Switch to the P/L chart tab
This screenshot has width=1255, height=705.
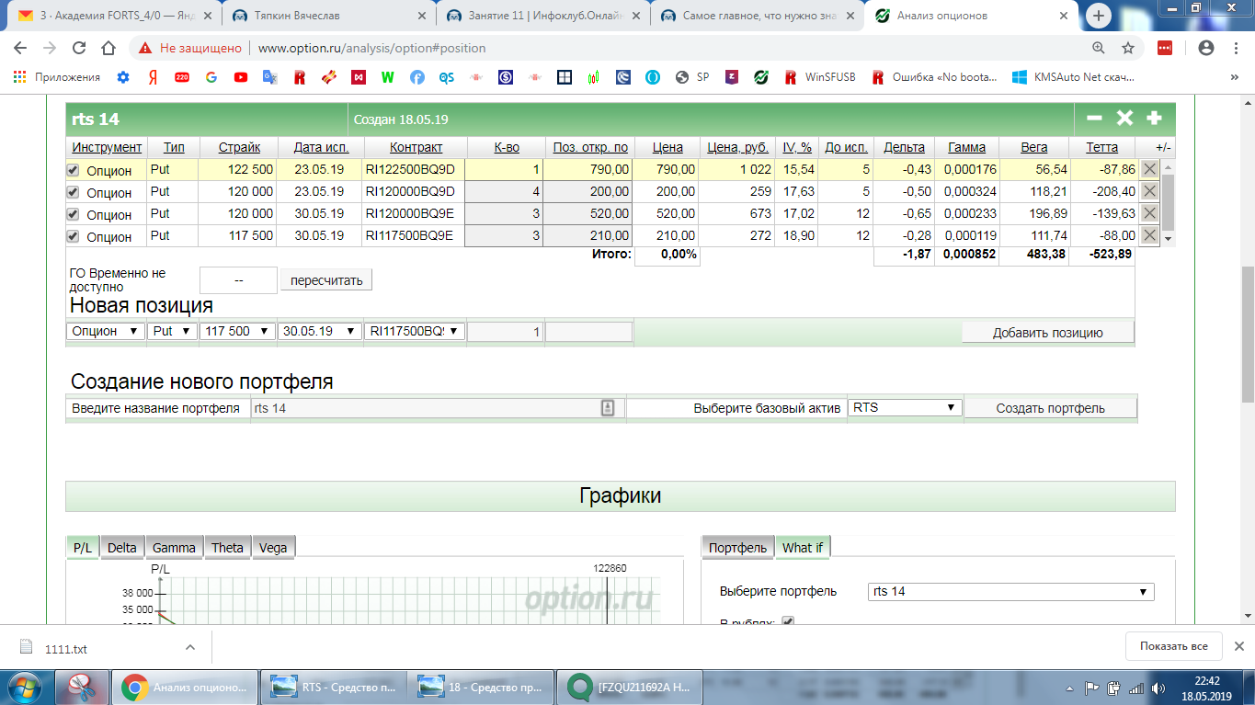pyautogui.click(x=83, y=548)
